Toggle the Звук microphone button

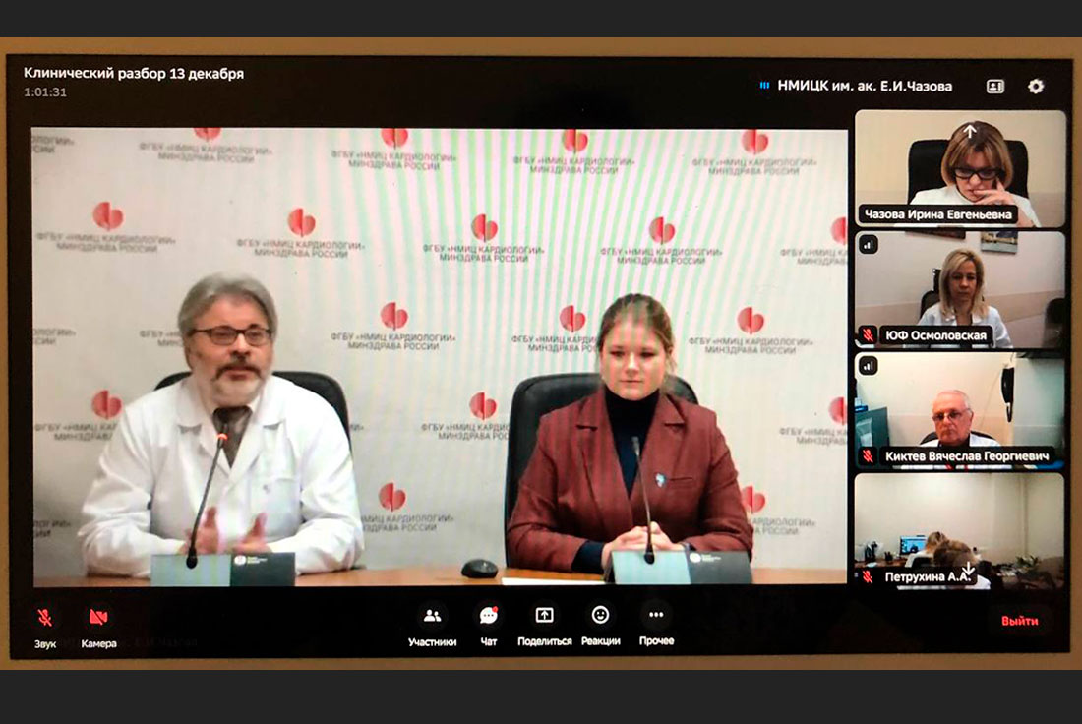[45, 618]
